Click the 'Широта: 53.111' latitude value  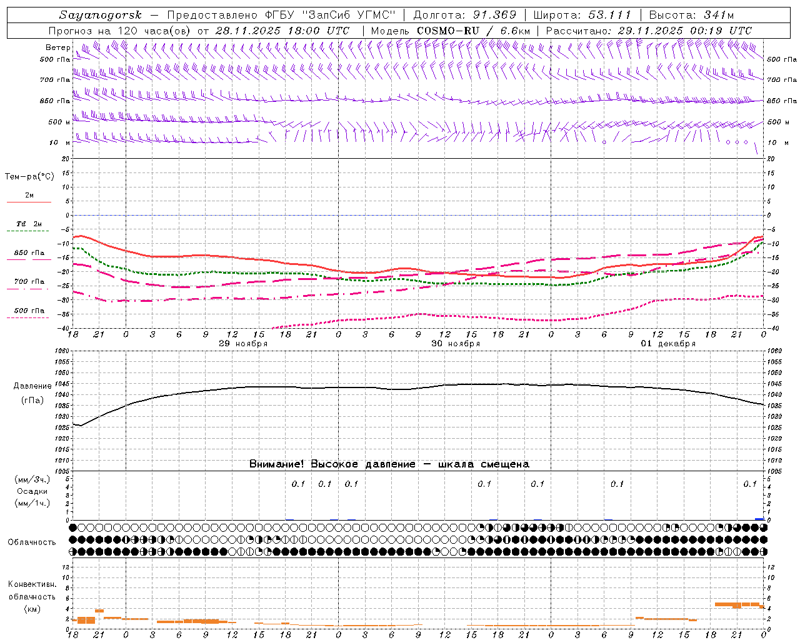(x=582, y=15)
